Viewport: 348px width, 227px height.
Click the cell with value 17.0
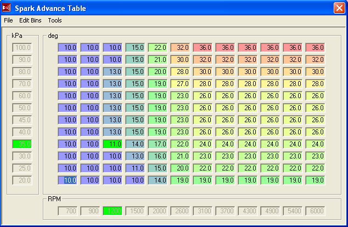click(x=159, y=144)
